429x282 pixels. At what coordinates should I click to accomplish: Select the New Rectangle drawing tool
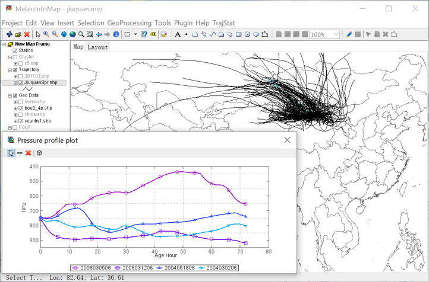pyautogui.click(x=239, y=34)
